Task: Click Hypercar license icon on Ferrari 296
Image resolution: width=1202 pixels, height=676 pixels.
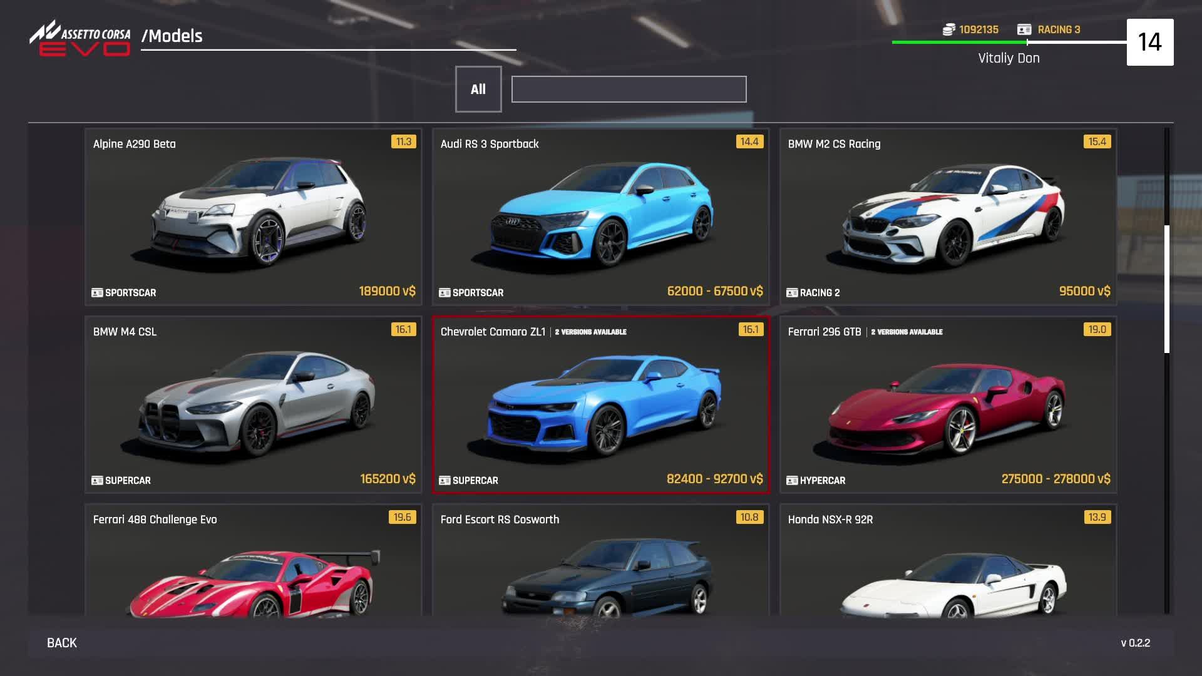Action: 792,480
